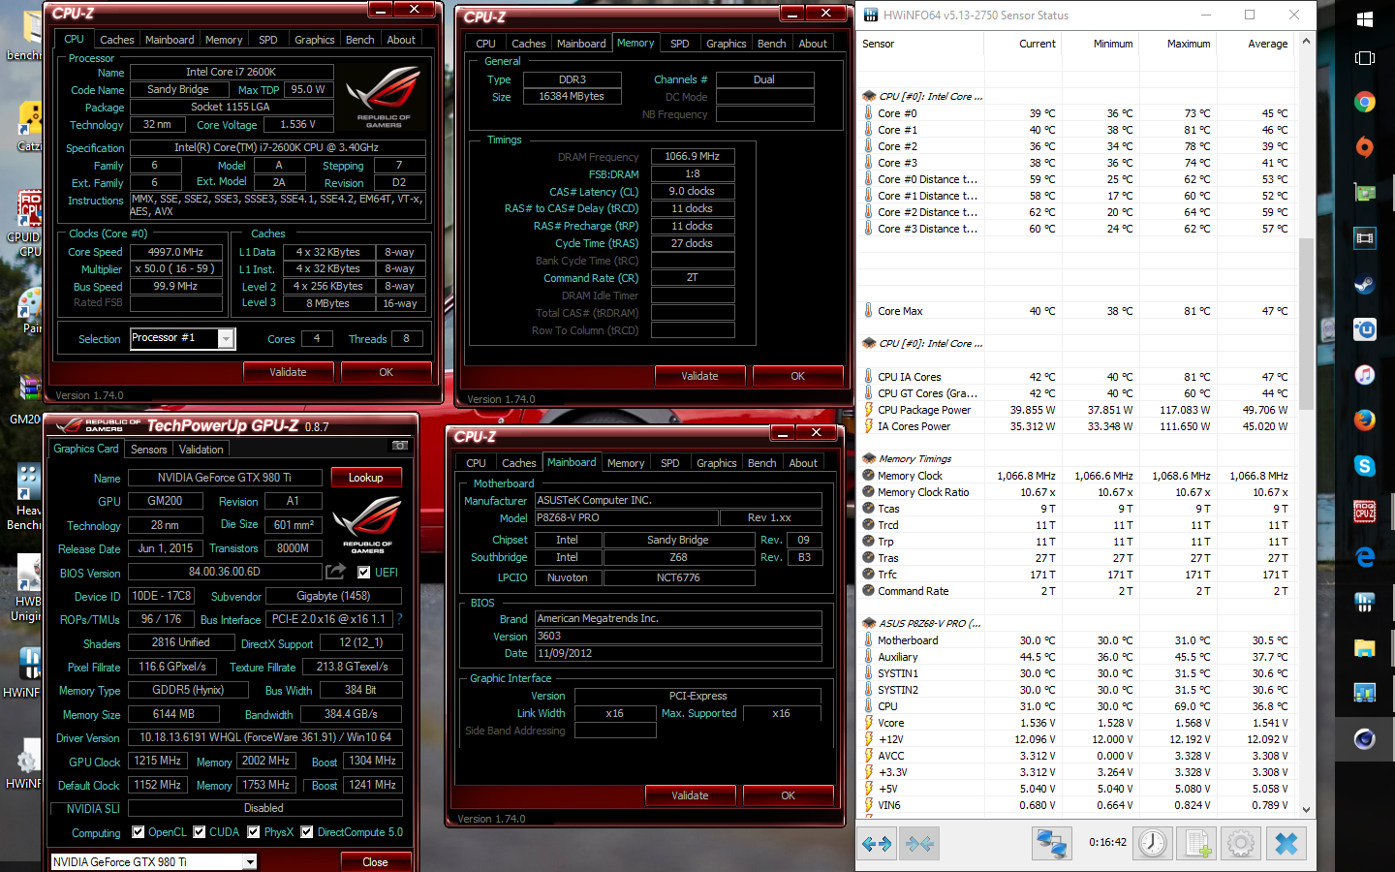Select the CPU Package Power sensor row
This screenshot has height=872, width=1395.
(1078, 410)
